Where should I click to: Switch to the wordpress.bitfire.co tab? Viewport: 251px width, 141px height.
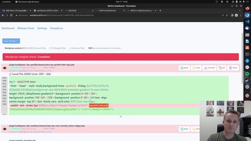click(x=47, y=11)
